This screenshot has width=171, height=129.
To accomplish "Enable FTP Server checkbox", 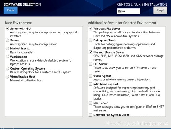I will click(x=90, y=64).
